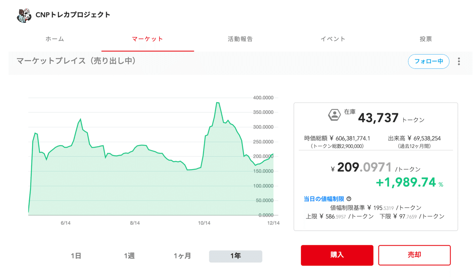Show the 1ヶ月 chart range
Screen dimensions: 475x277
(x=182, y=256)
